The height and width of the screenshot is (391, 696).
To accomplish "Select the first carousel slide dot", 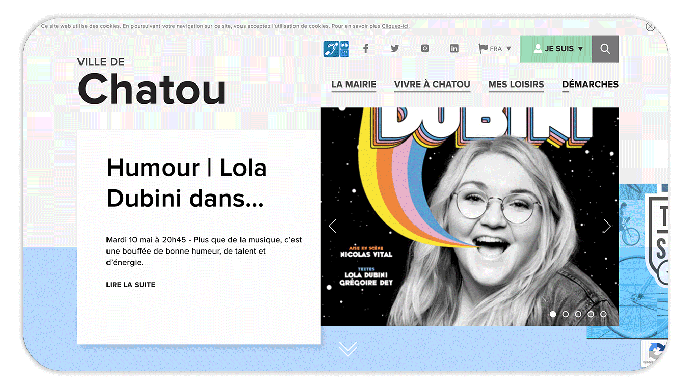I will pyautogui.click(x=553, y=314).
